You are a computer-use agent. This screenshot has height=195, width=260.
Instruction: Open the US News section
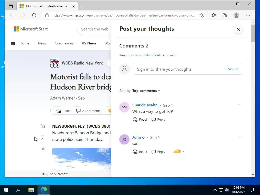click(x=89, y=43)
